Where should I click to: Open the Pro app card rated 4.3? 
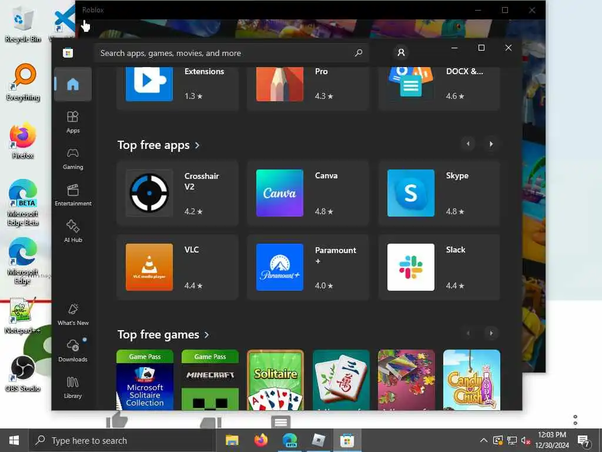click(308, 88)
